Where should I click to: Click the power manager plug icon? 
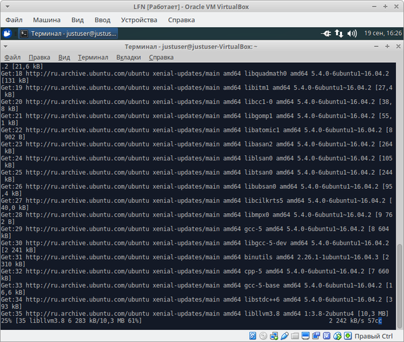326,34
